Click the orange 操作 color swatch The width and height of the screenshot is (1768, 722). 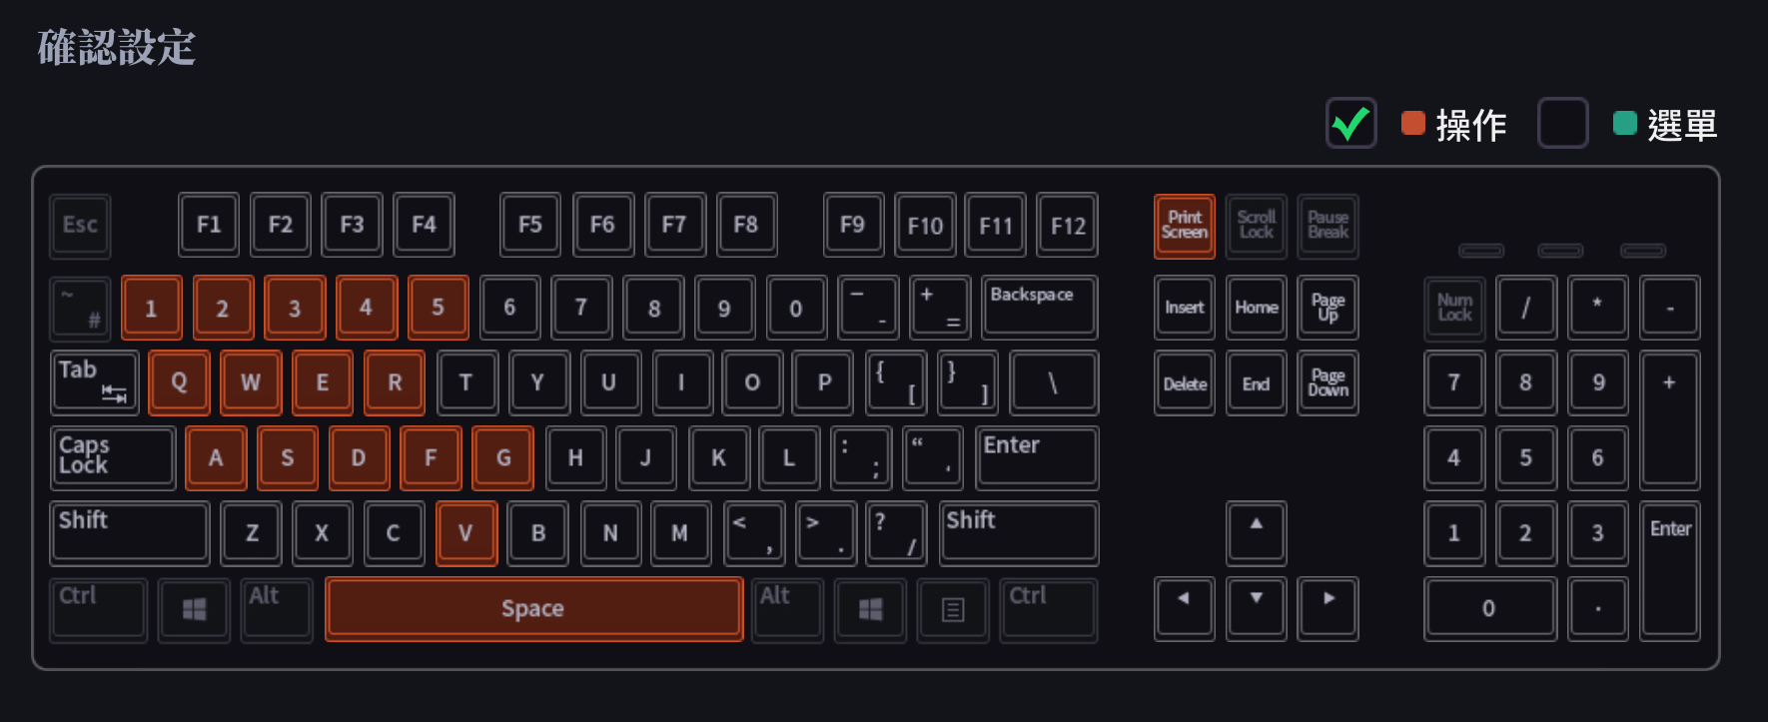click(1412, 123)
